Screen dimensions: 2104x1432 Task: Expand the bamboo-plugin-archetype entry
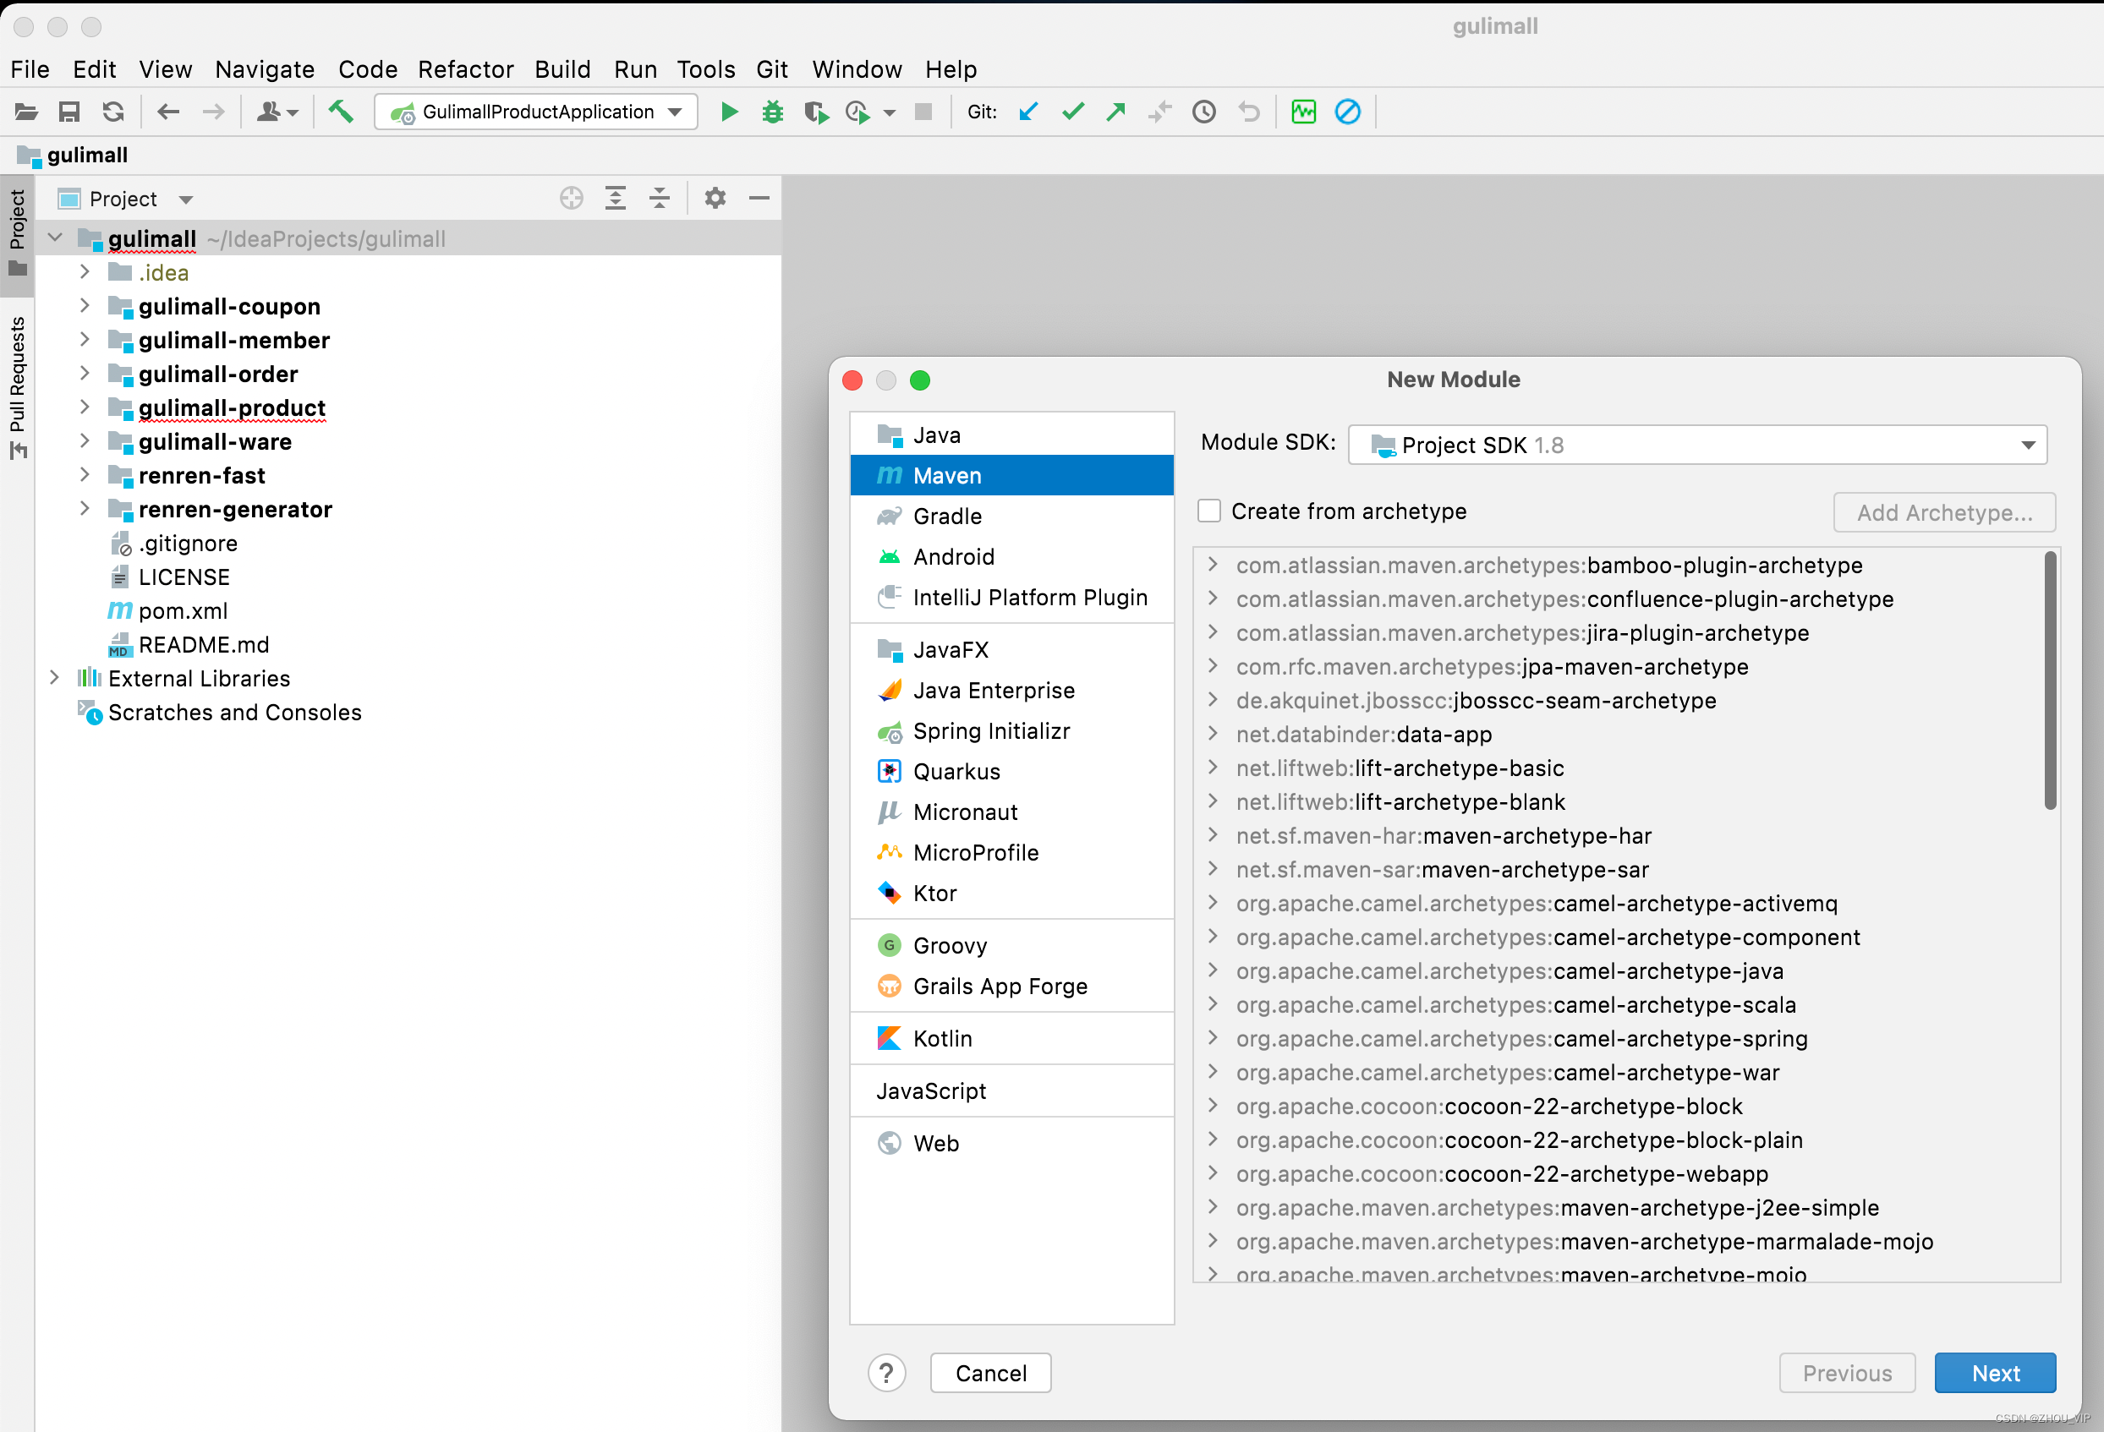click(1214, 565)
